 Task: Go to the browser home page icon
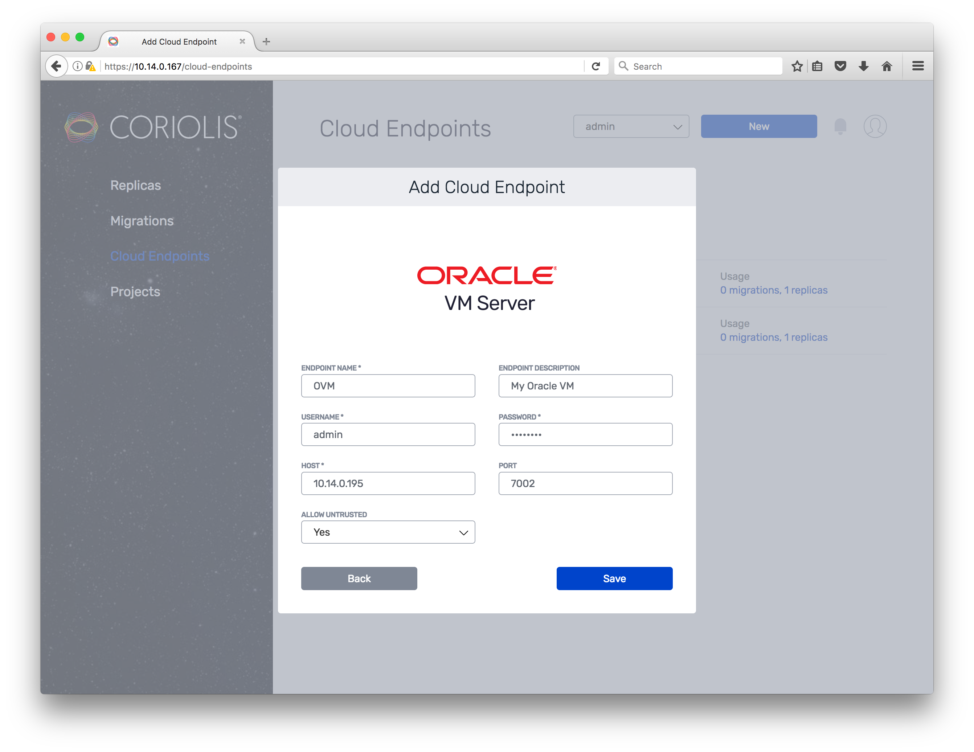tap(887, 66)
